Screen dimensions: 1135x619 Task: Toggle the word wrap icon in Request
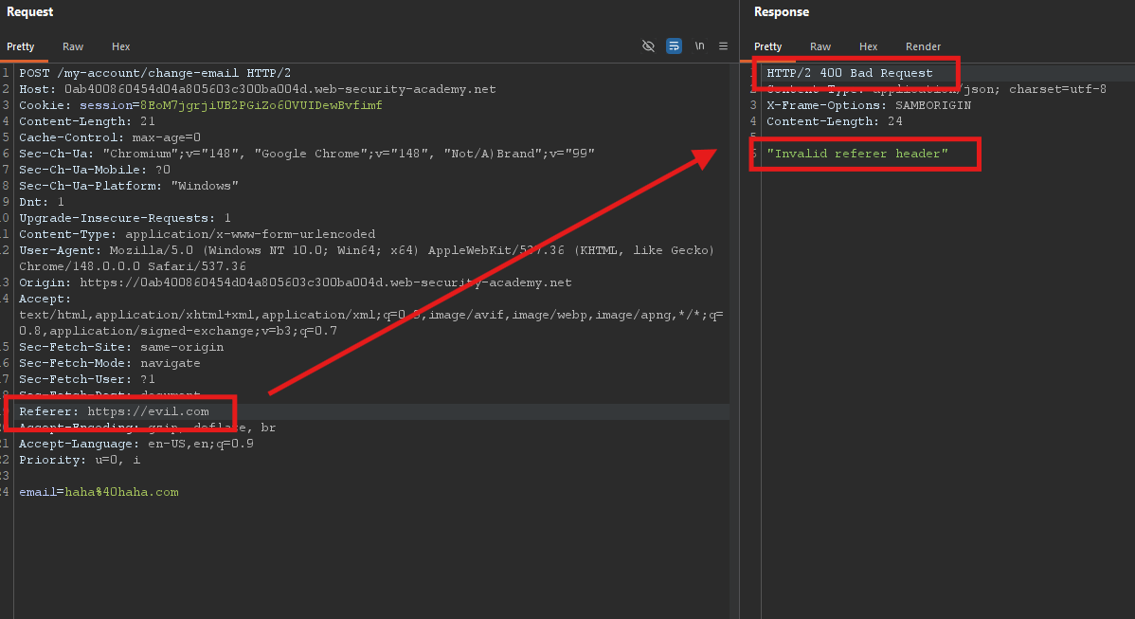674,46
